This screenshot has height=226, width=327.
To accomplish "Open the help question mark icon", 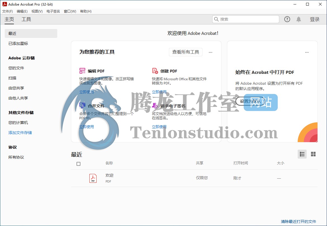I will pyautogui.click(x=287, y=19).
